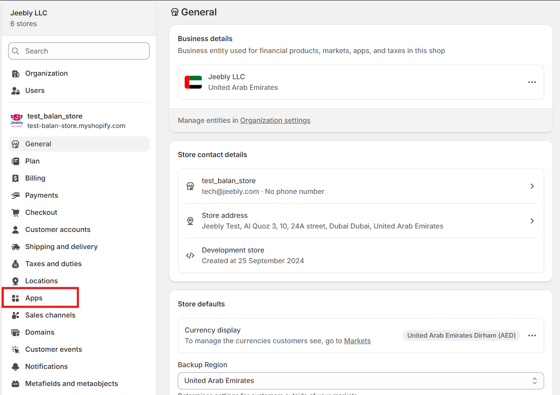The image size is (560, 395).
Task: Click the Jeebly store logo thumbnail
Action: tap(17, 121)
